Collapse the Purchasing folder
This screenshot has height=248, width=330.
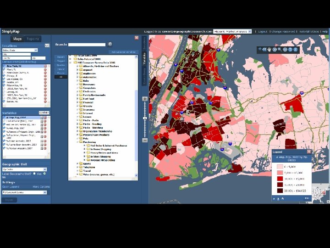[x=77, y=142]
